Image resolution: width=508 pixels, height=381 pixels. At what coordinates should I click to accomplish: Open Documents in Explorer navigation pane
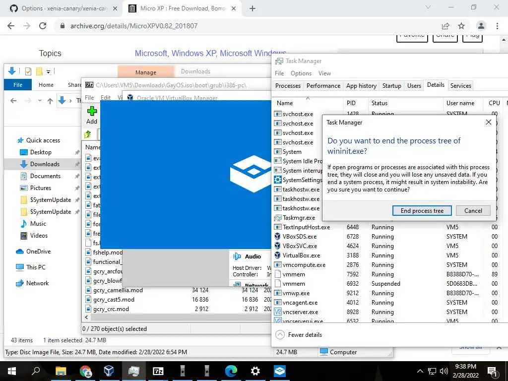point(45,176)
